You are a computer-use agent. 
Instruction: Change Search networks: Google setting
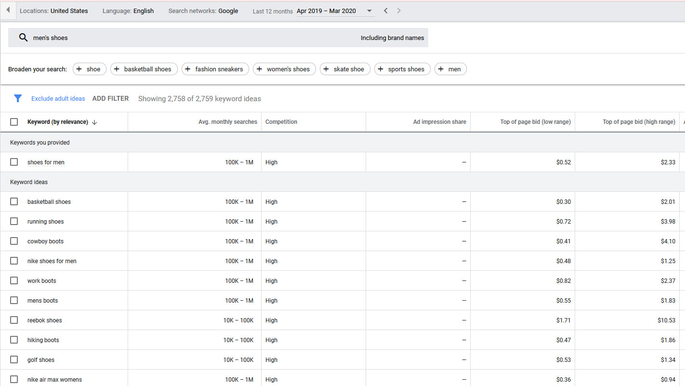[x=203, y=11]
